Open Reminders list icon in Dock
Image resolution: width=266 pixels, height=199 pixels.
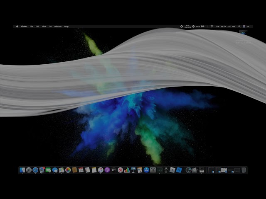(x=88, y=170)
